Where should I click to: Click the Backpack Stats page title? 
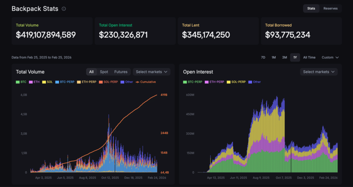[x=35, y=9]
